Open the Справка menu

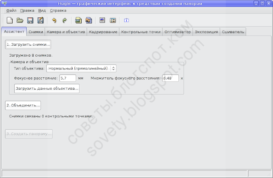(x=58, y=11)
